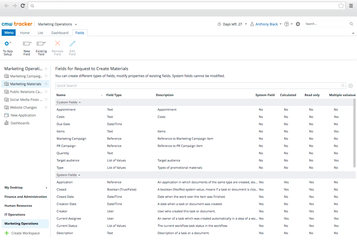Open the Days left dropdown
357x240 pixels.
click(245, 24)
